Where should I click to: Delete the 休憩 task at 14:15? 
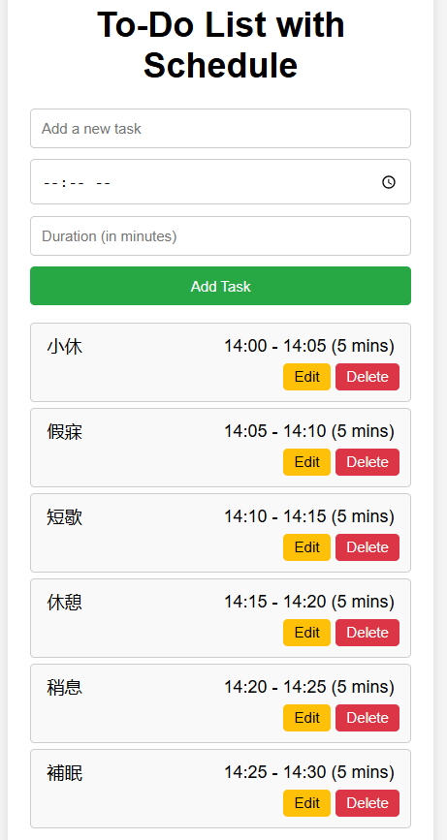click(367, 632)
